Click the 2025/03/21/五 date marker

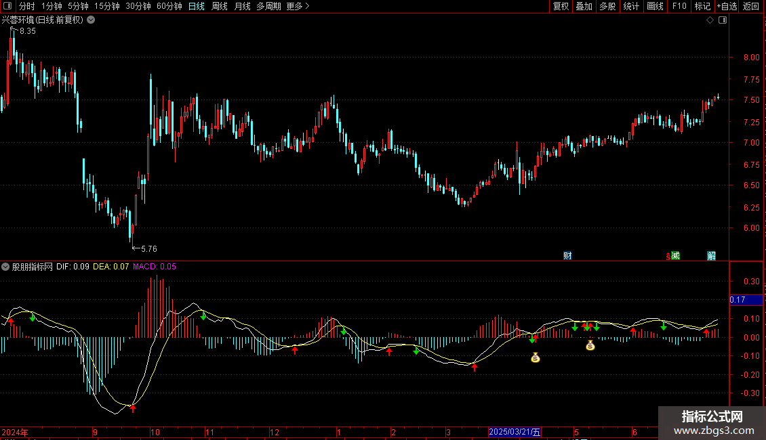[515, 432]
